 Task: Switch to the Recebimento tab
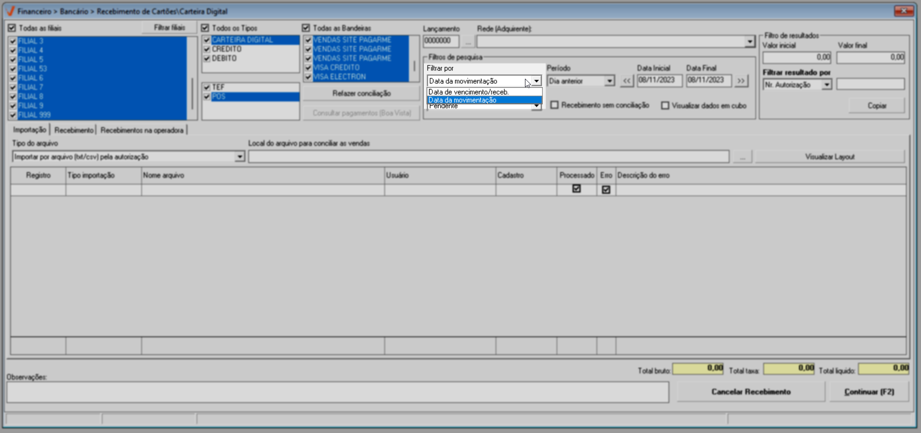click(74, 130)
